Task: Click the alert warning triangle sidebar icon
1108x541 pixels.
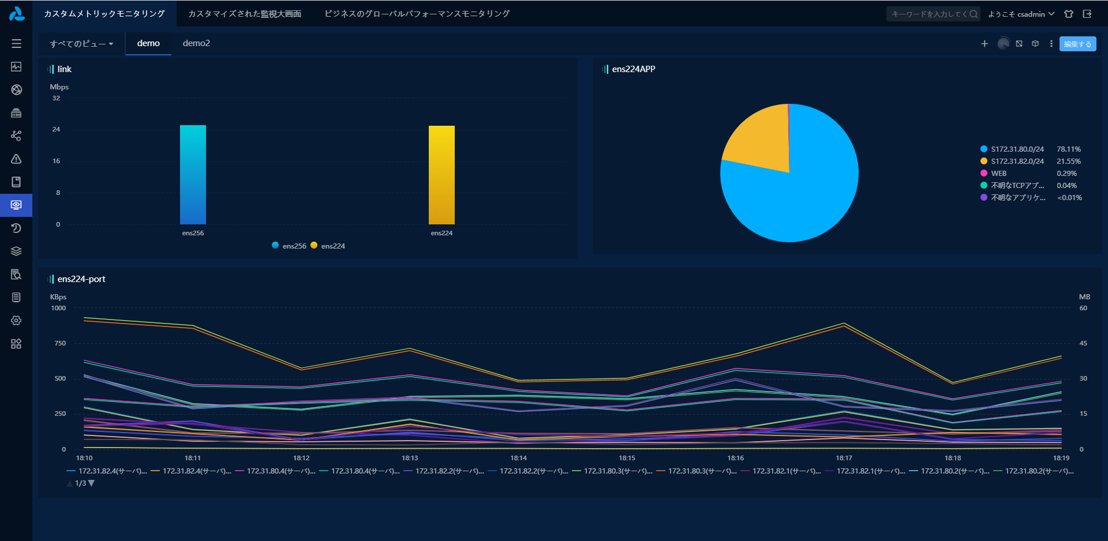Action: [16, 159]
